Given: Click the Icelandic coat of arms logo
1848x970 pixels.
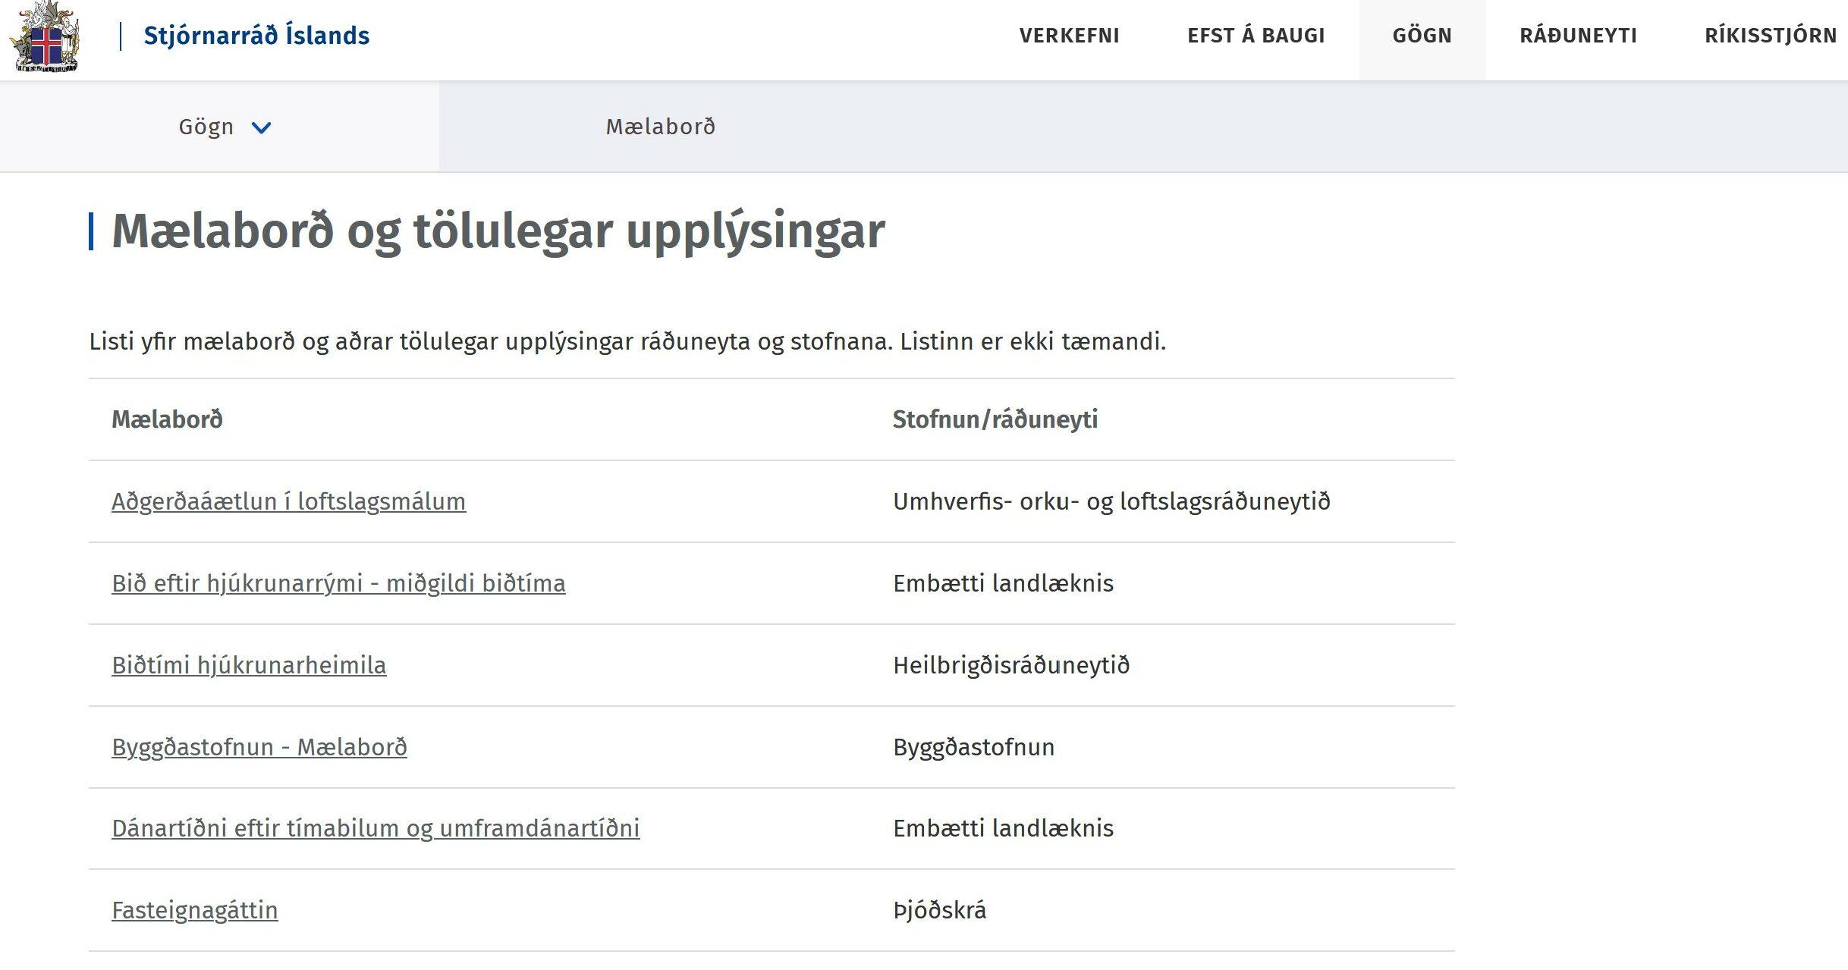Looking at the screenshot, I should (45, 36).
